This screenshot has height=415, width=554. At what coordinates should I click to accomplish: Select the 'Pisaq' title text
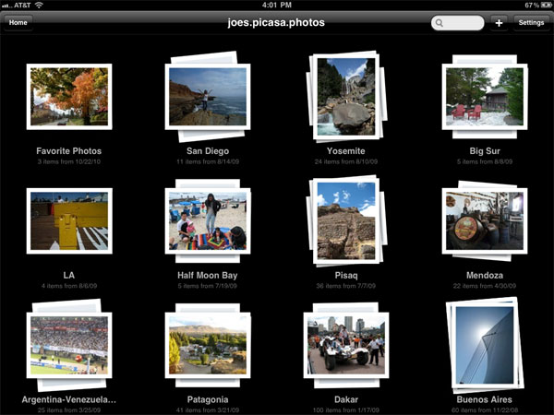click(346, 275)
